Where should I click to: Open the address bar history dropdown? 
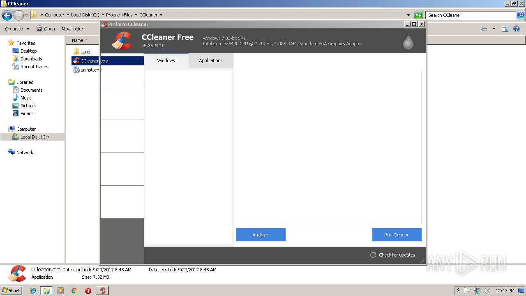point(408,15)
